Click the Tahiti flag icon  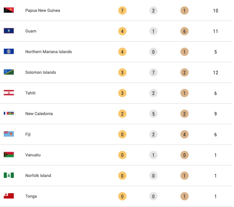tap(9, 93)
